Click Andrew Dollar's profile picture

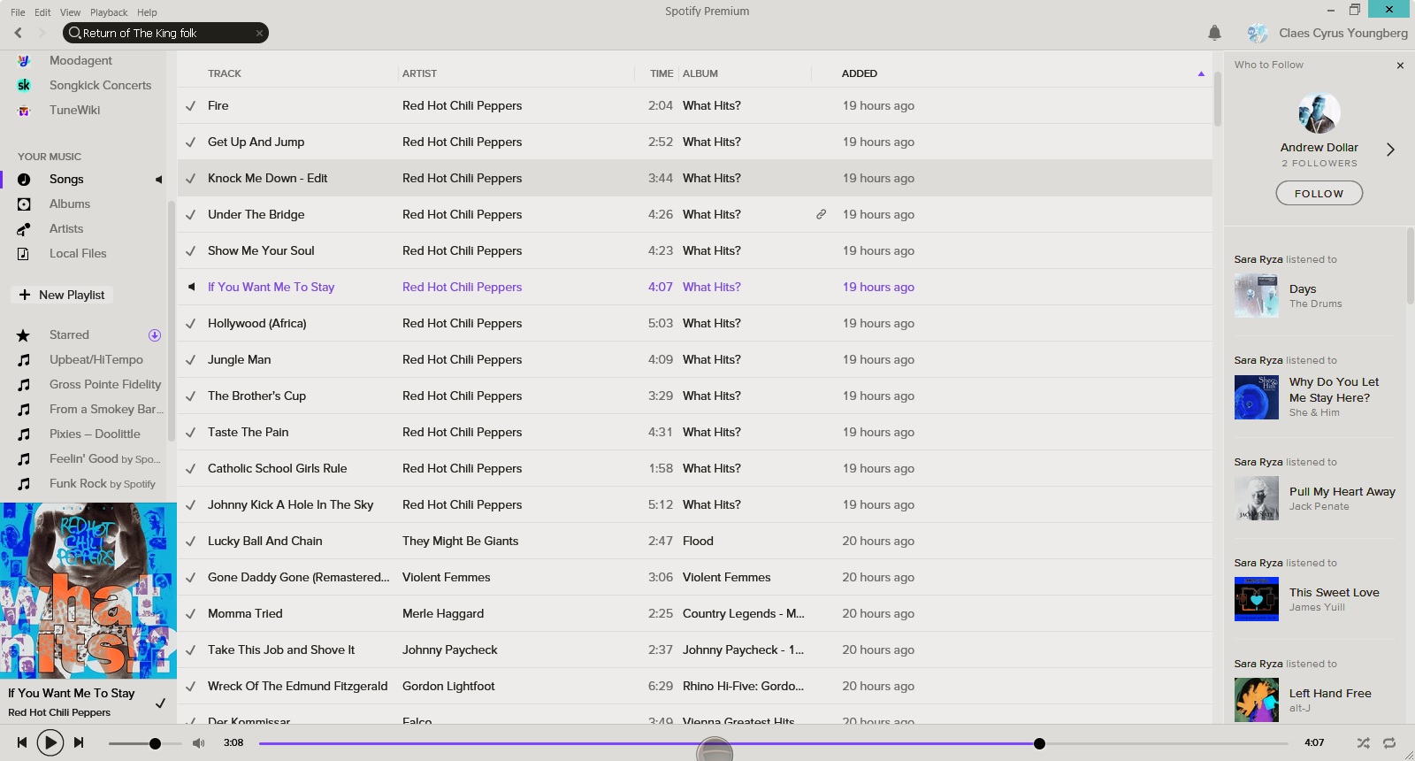pos(1319,114)
